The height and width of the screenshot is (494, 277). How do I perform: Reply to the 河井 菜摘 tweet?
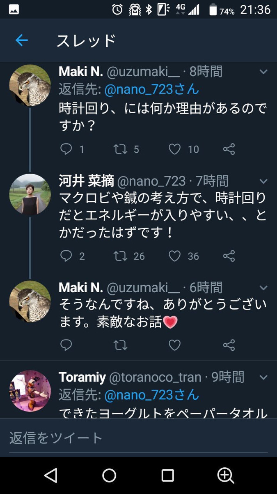(x=66, y=256)
